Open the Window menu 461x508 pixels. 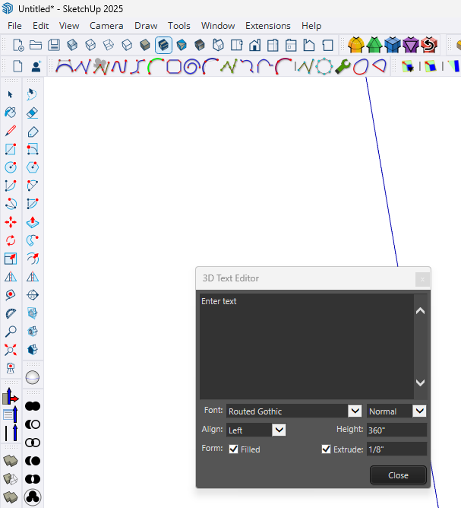point(218,26)
